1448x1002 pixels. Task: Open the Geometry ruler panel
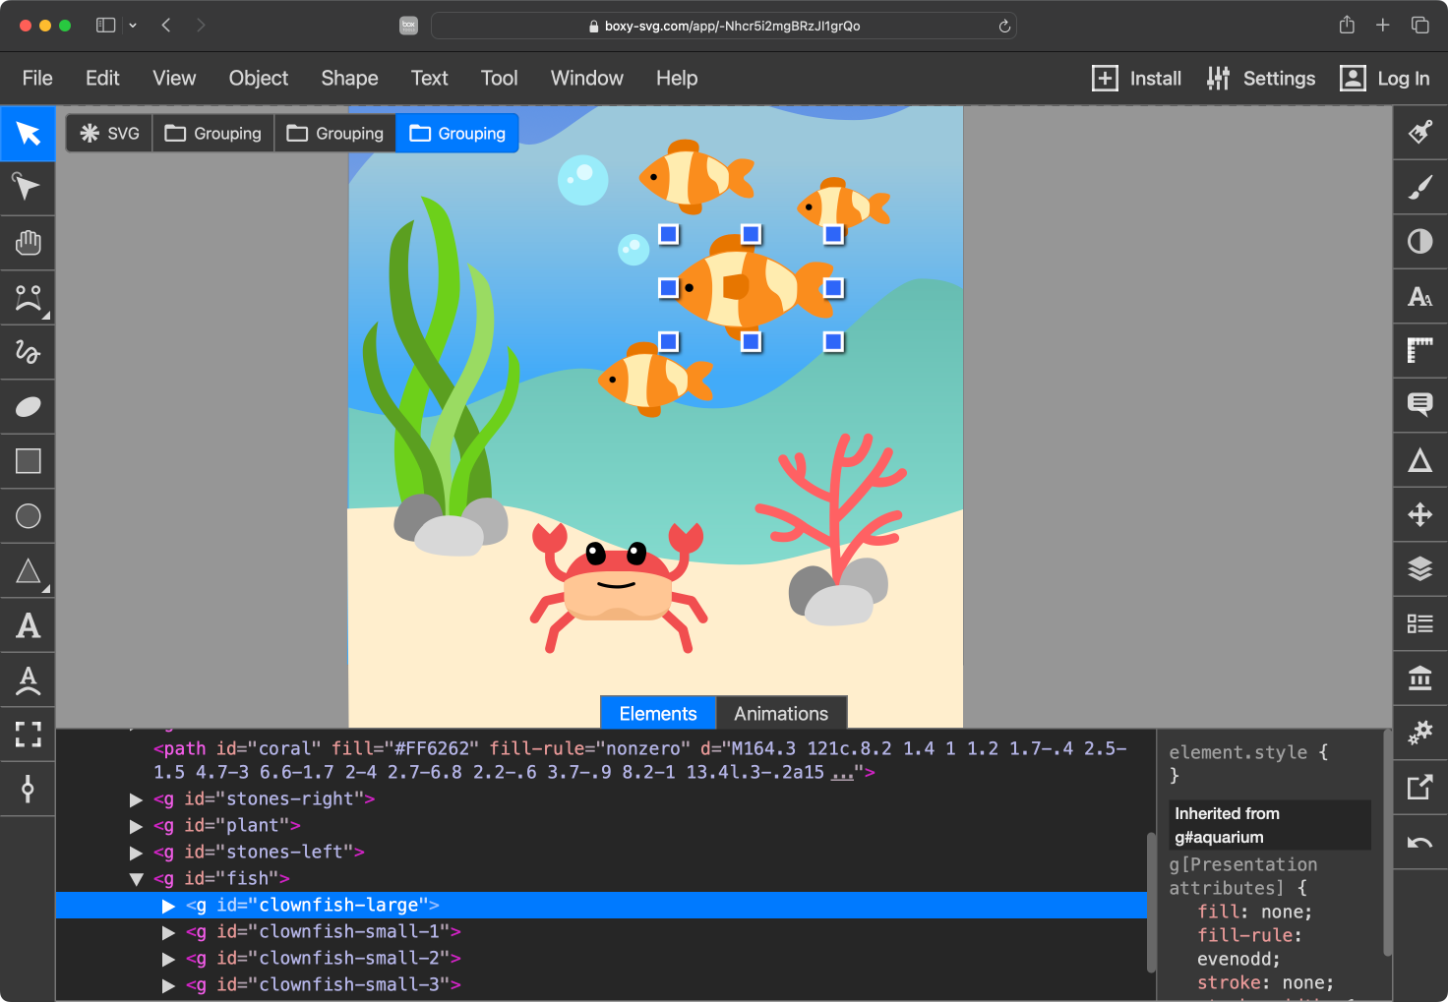coord(1419,351)
